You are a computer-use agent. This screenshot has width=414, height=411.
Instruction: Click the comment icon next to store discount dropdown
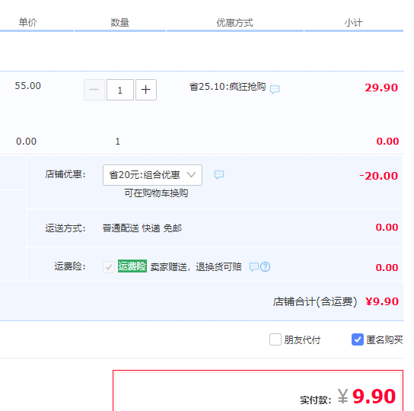pyautogui.click(x=219, y=174)
